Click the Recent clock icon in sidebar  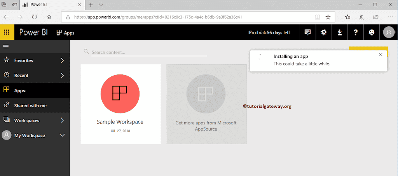[x=7, y=75]
